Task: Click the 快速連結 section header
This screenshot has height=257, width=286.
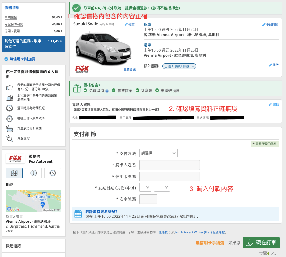Action: click(13, 246)
